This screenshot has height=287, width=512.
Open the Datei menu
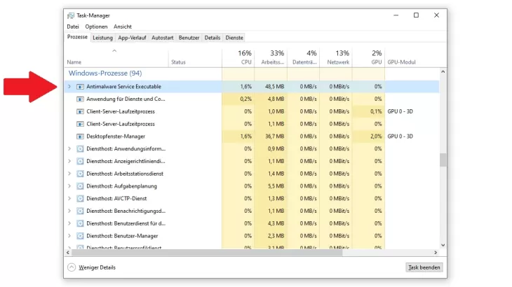tap(73, 27)
